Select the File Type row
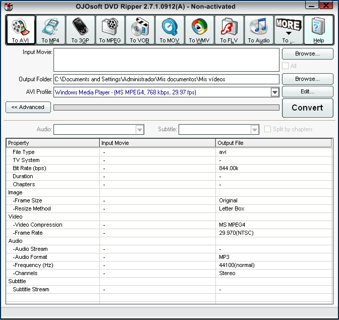Image resolution: width=339 pixels, height=320 pixels. 169,152
